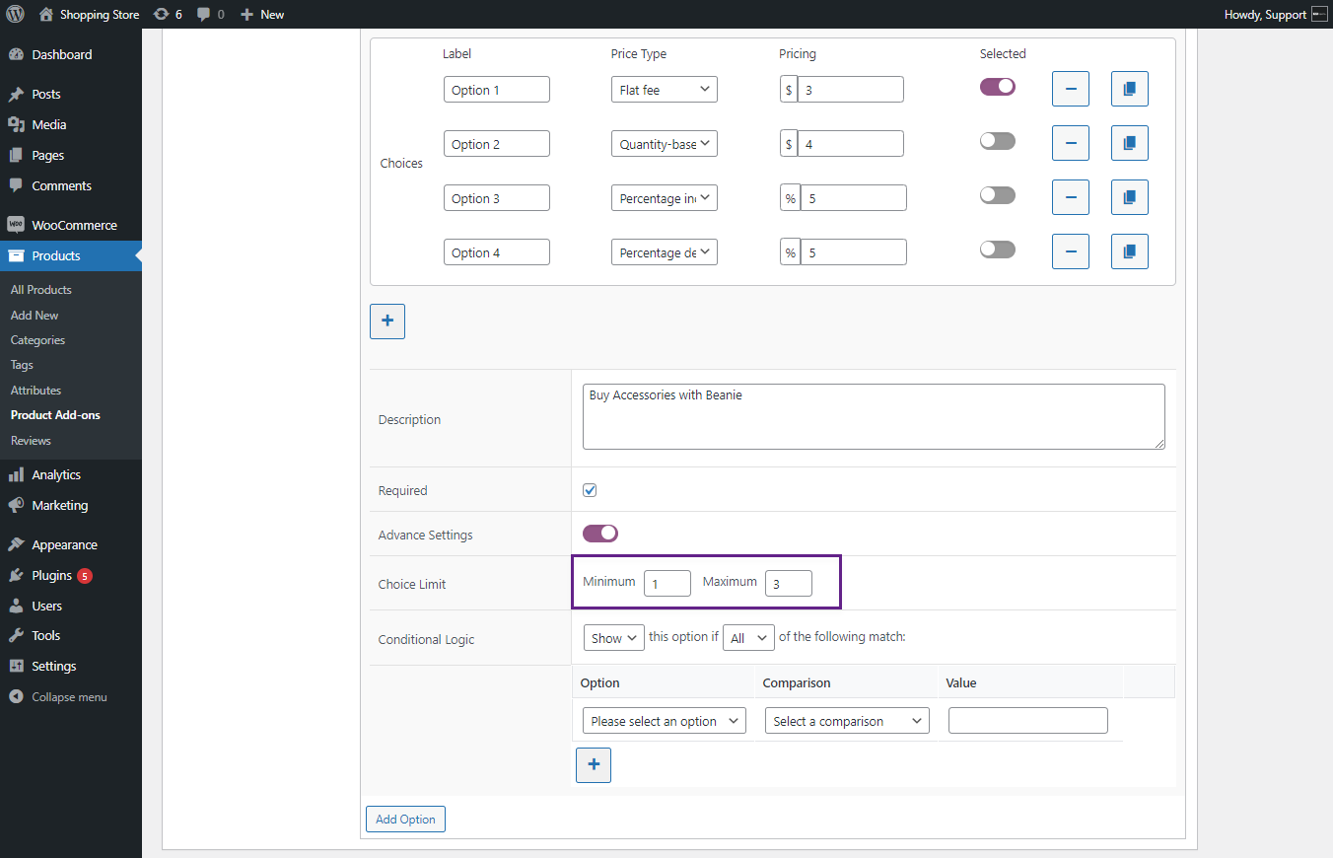
Task: Open Attributes submenu item
Action: [35, 391]
